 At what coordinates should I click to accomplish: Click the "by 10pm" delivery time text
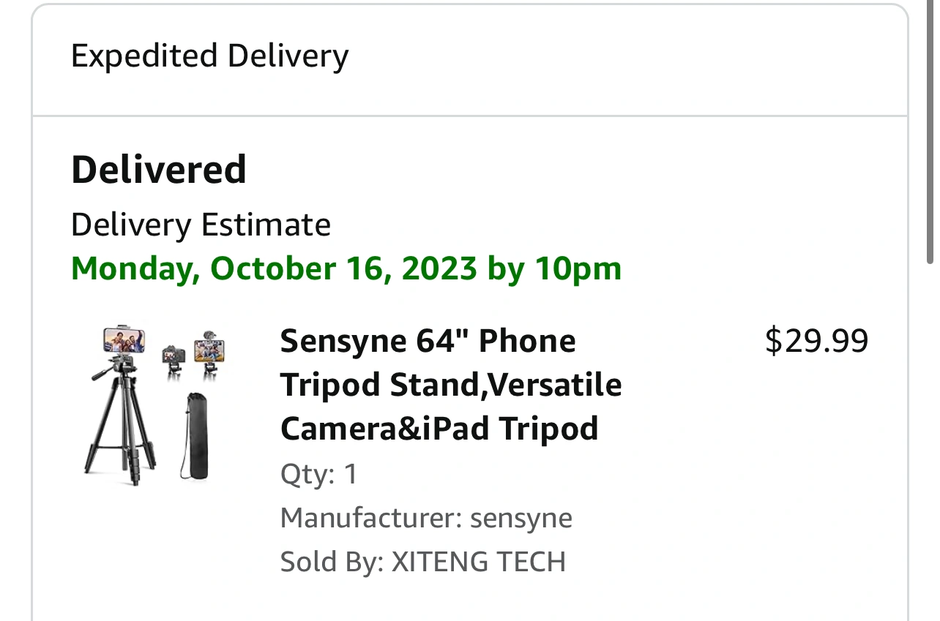tap(554, 268)
